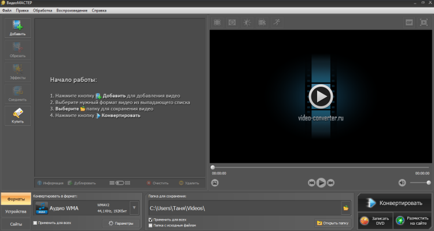The width and height of the screenshot is (434, 231).
Task: Click the Добавить (add video) icon
Action: click(18, 28)
